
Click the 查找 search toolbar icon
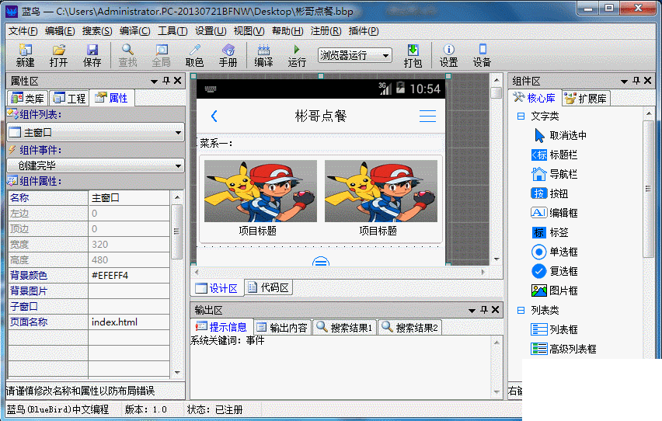point(127,55)
